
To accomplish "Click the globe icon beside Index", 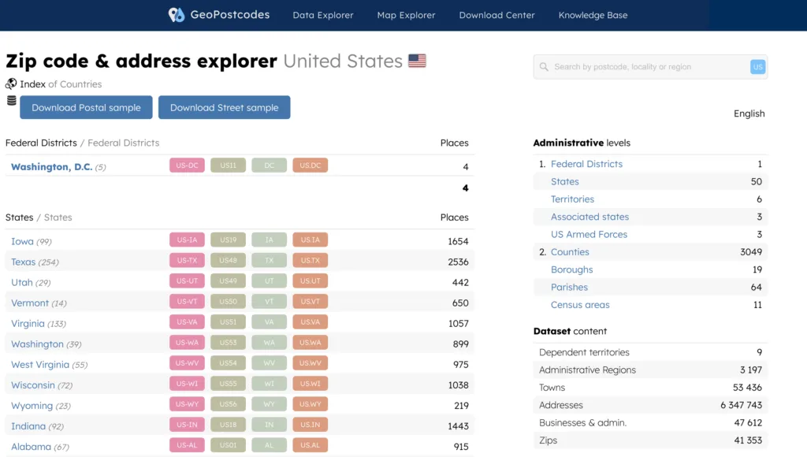I will click(x=11, y=84).
